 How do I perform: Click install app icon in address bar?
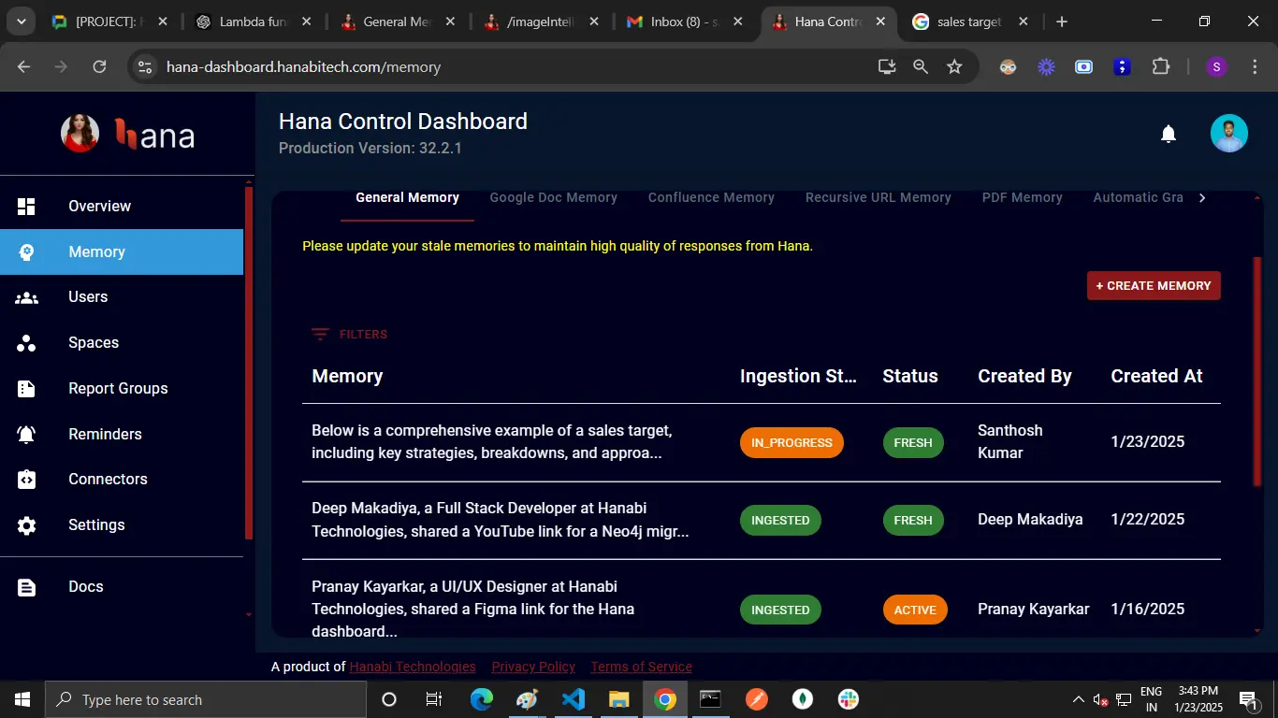click(887, 66)
